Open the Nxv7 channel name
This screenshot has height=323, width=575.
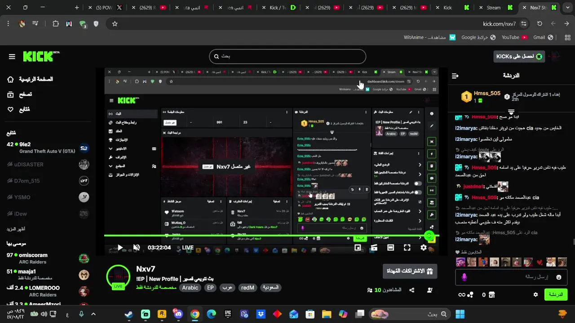point(146,269)
